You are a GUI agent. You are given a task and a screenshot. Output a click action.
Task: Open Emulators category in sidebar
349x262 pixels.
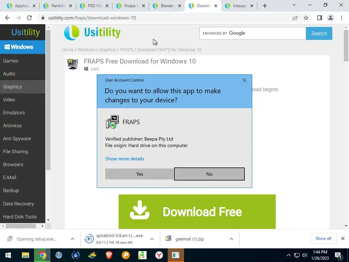point(22,113)
